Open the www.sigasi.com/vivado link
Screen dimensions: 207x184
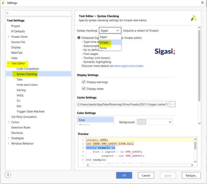point(128,66)
